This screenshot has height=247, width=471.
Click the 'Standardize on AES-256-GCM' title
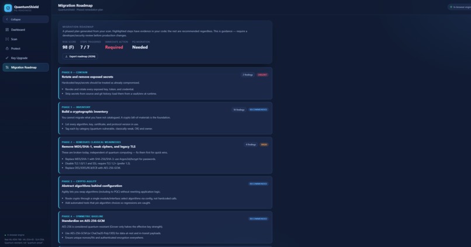point(83,221)
